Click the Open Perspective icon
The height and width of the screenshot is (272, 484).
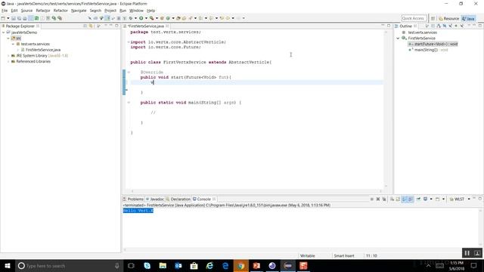[433, 18]
